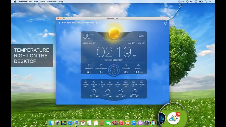The image size is (226, 127).
Task: Click the location title New York, New York
Action: pyautogui.click(x=78, y=23)
